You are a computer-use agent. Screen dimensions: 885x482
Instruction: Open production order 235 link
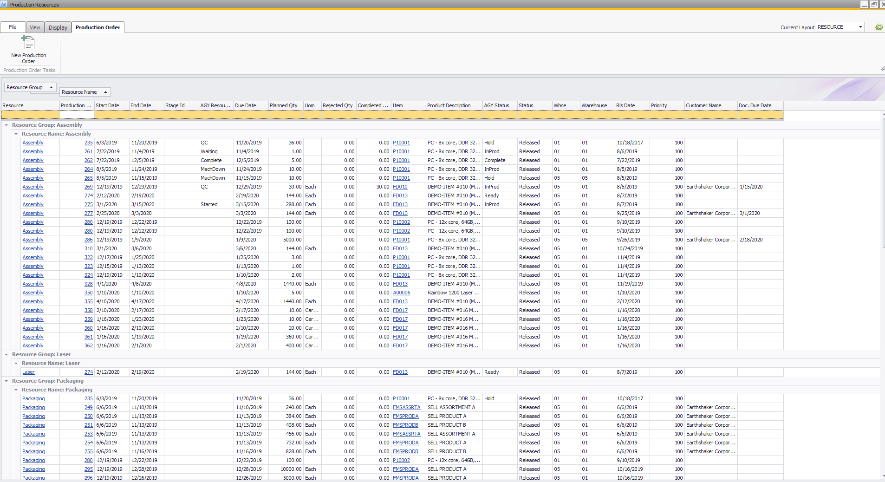coord(88,143)
